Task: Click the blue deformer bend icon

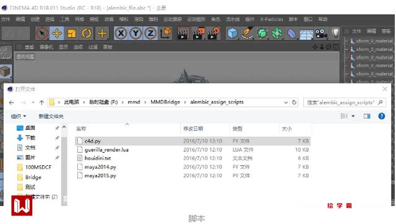Action: click(x=291, y=33)
